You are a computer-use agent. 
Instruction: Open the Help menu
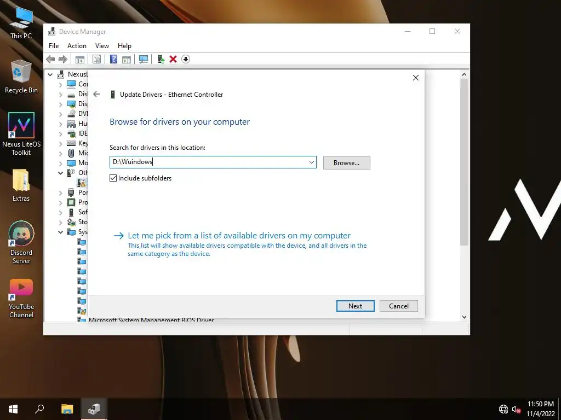pyautogui.click(x=124, y=46)
